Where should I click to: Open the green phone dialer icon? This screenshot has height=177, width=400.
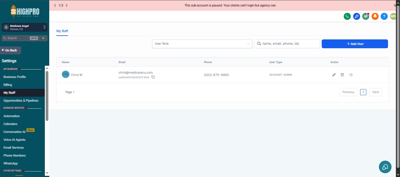347,16
